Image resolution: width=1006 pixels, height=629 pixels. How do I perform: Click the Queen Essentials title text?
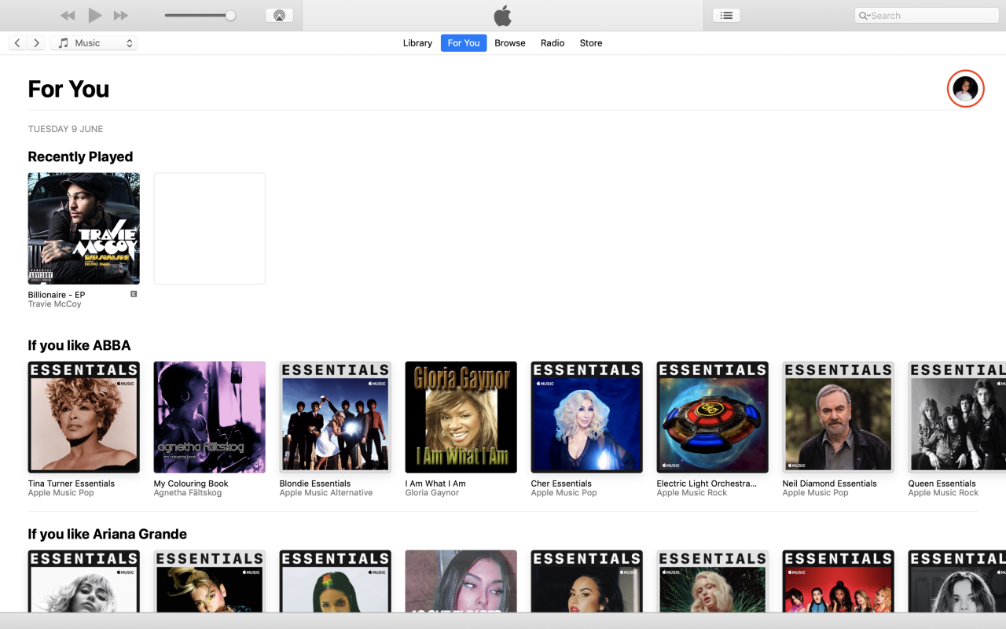(x=942, y=484)
